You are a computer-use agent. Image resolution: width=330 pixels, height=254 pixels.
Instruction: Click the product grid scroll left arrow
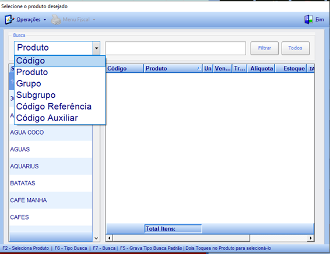pyautogui.click(x=110, y=238)
